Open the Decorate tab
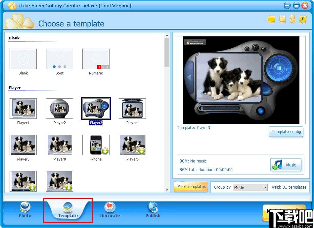The image size is (314, 228). coord(110,210)
